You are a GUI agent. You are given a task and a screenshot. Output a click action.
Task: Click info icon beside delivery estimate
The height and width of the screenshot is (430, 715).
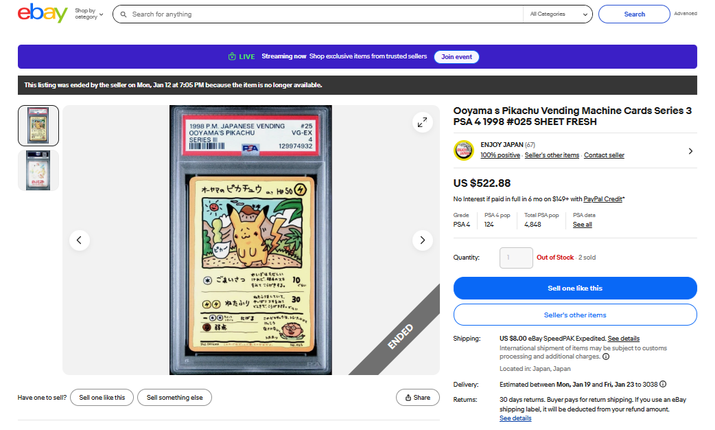(x=663, y=385)
